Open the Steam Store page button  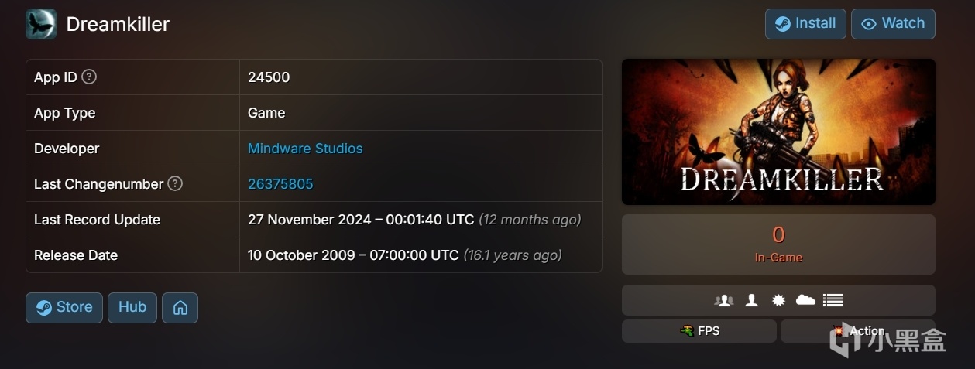point(64,307)
